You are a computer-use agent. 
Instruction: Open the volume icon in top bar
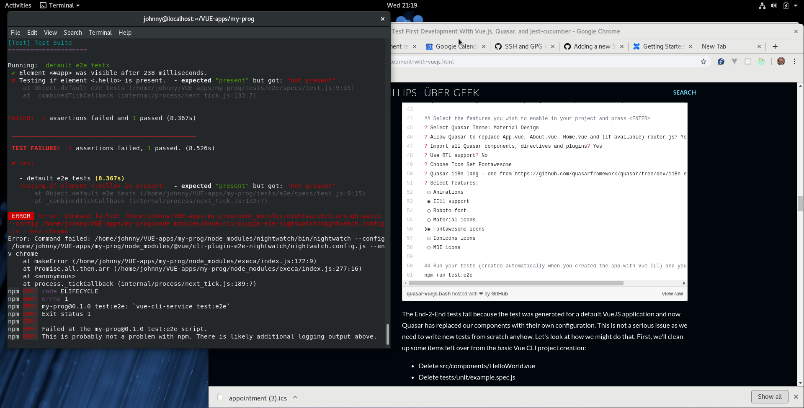pyautogui.click(x=774, y=5)
